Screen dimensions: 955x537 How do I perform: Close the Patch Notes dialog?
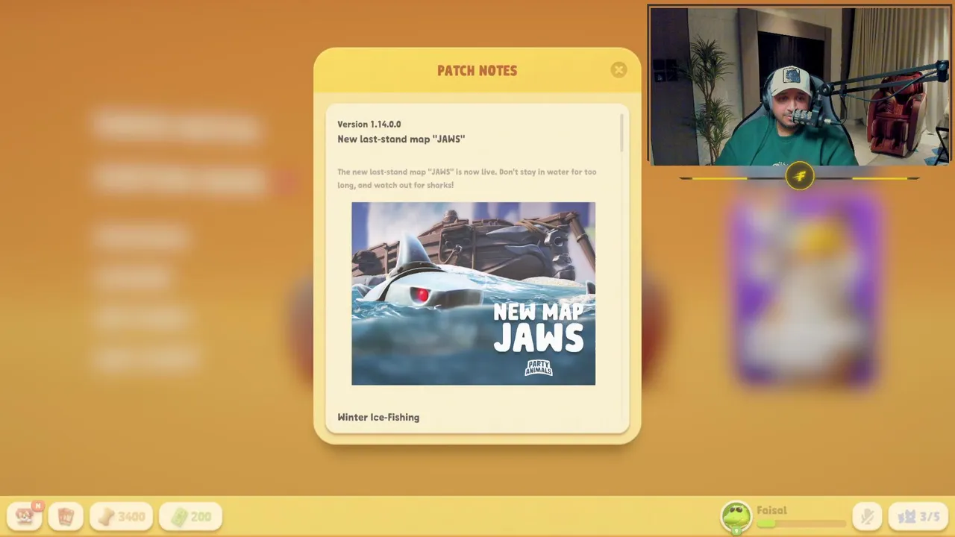(619, 70)
